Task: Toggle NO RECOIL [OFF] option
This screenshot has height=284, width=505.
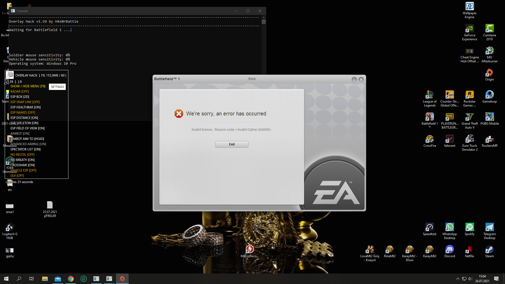Action: [x=22, y=155]
